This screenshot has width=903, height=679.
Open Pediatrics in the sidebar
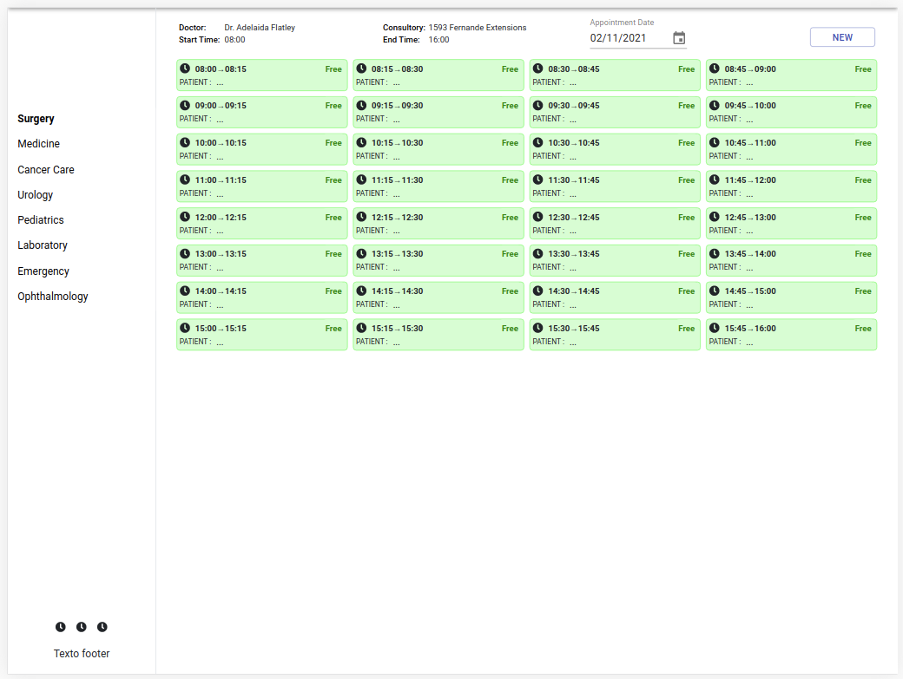41,220
